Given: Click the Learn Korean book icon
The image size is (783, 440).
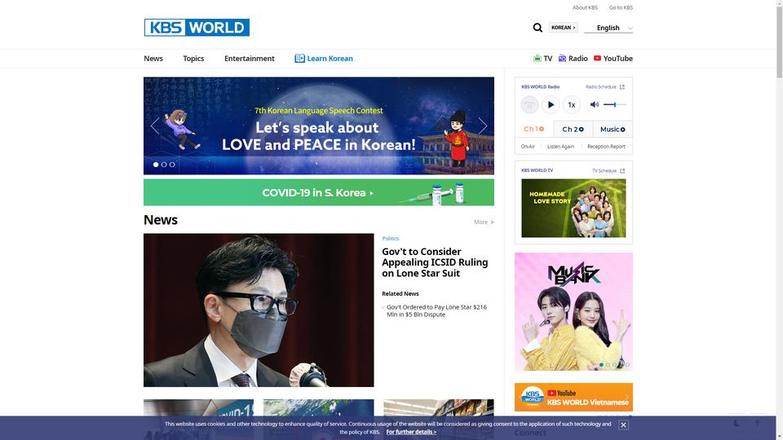Looking at the screenshot, I should coord(299,59).
